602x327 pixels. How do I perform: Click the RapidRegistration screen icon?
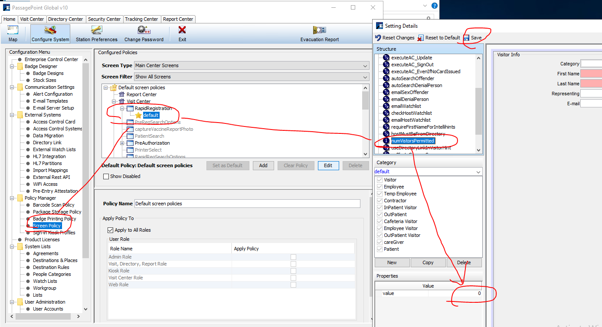[130, 108]
